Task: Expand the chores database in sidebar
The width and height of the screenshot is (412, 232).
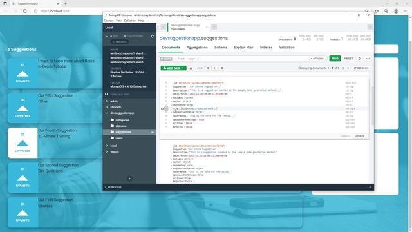Action: [x=107, y=107]
